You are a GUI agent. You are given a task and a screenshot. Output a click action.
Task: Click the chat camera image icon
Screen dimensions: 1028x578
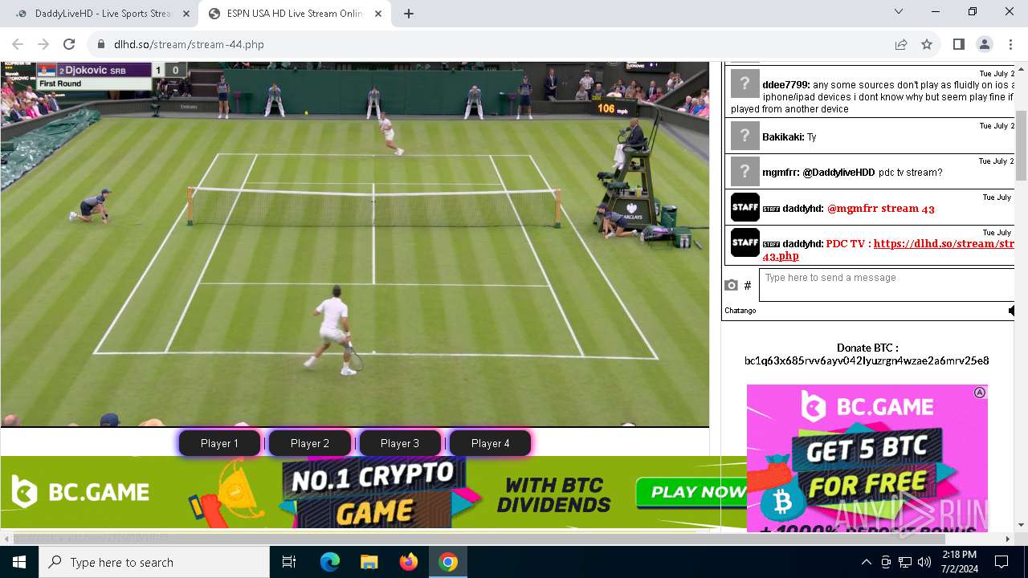coord(731,285)
